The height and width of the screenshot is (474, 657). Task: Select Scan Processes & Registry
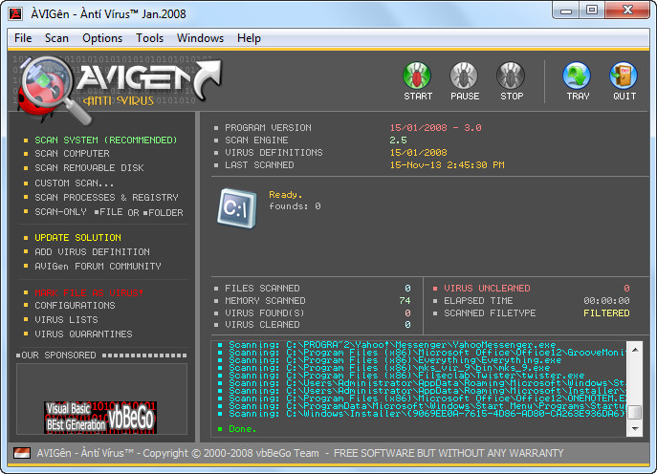106,197
